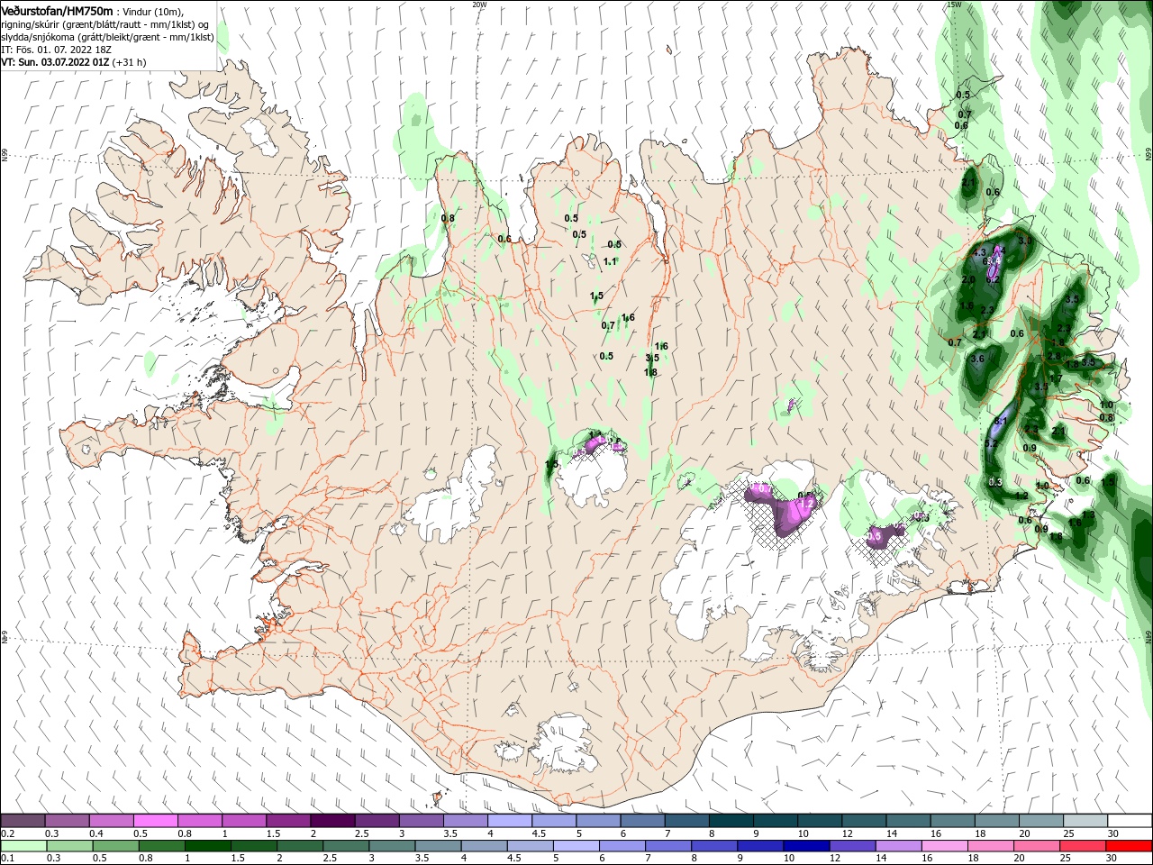This screenshot has height=865, width=1153.
Task: Click the 15W longitude label
Action: coord(954,5)
